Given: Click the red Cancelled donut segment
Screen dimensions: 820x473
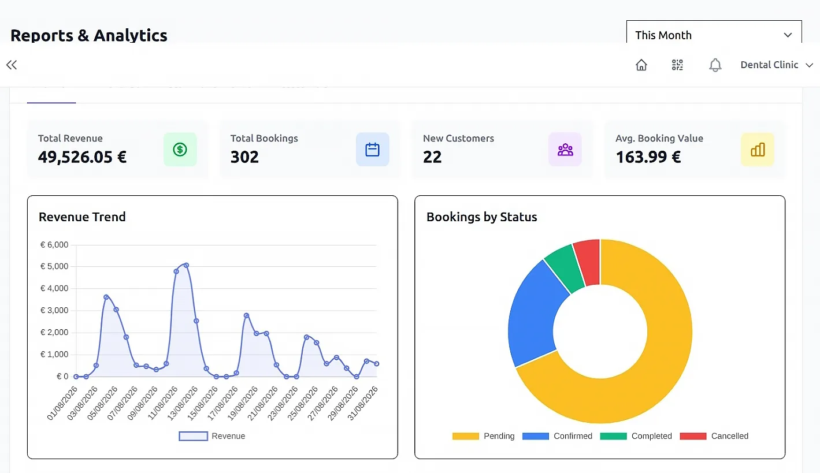Looking at the screenshot, I should [x=589, y=262].
